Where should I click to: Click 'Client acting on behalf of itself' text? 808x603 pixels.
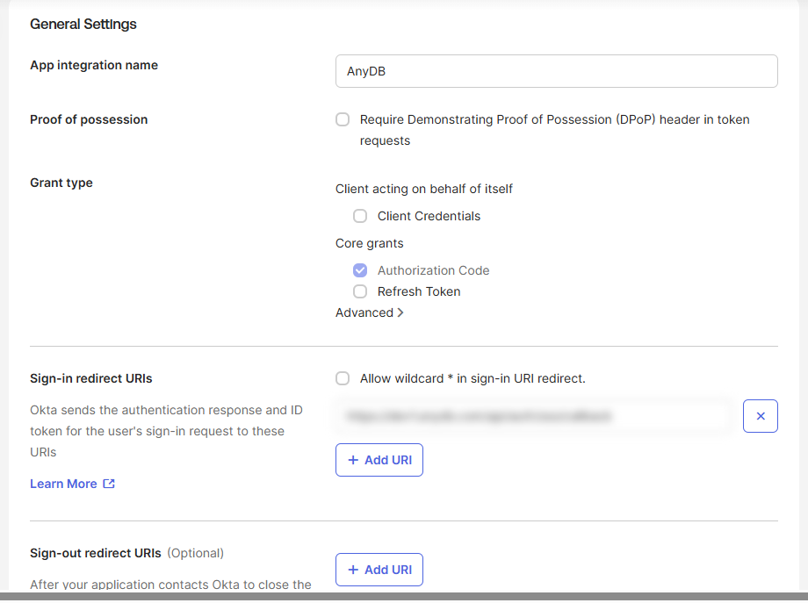coord(423,189)
